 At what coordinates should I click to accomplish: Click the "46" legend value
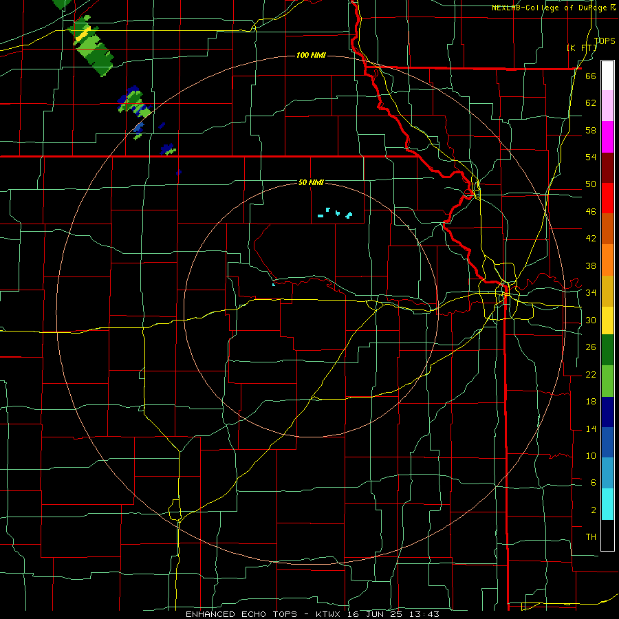591,212
